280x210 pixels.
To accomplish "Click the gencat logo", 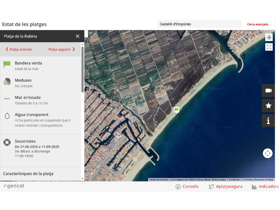I will (x=14, y=186).
